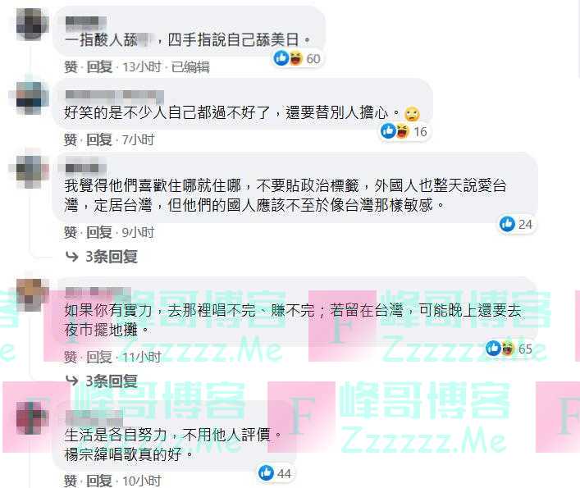Click the like icon with 24 reactions
The width and height of the screenshot is (580, 488).
coord(507,224)
